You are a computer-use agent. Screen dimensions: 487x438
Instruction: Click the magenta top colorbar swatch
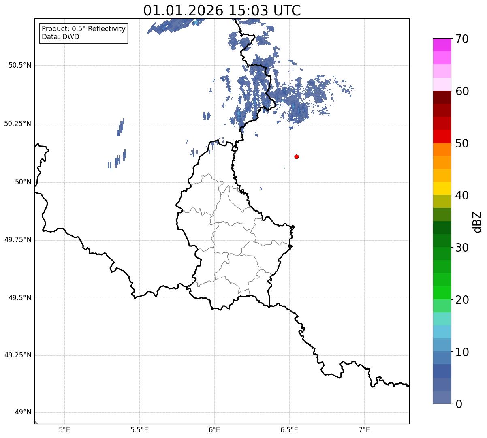pos(442,45)
